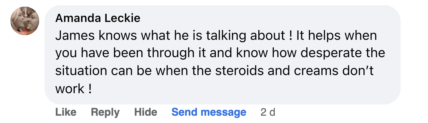
Task: Click the 2 d comment timestamp
Action: (268, 112)
